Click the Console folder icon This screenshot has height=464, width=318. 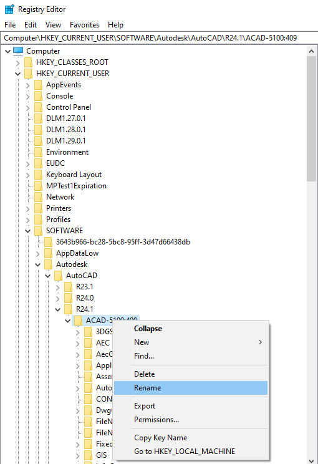pyautogui.click(x=38, y=96)
